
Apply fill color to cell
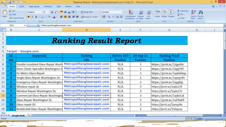click(x=49, y=17)
